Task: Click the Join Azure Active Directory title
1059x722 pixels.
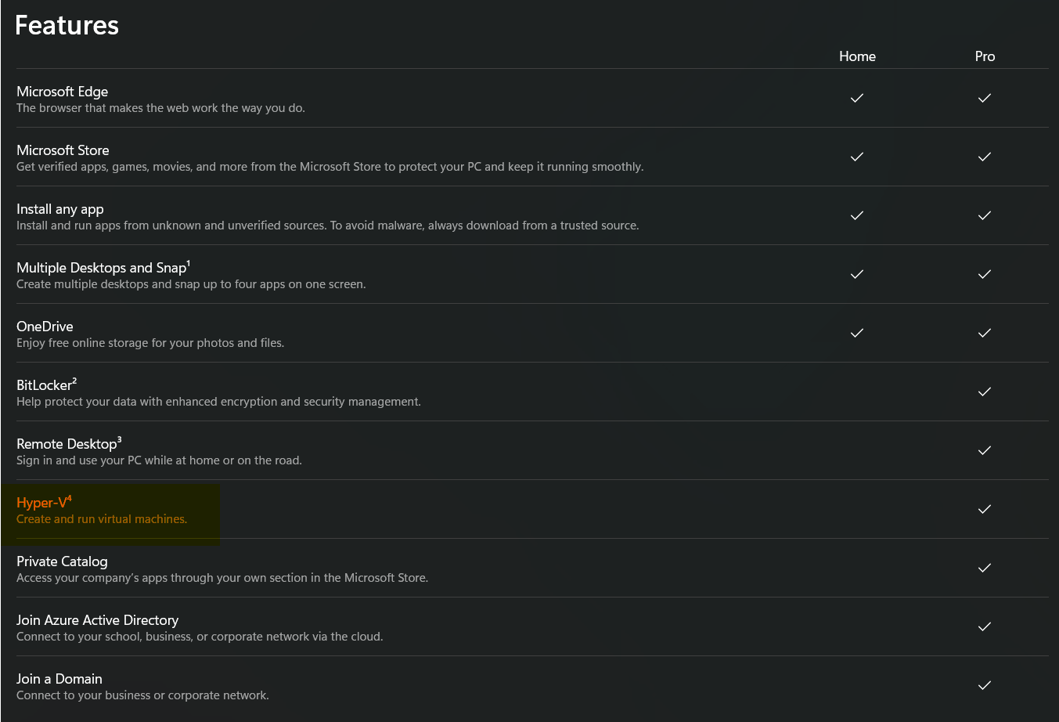Action: pos(97,620)
